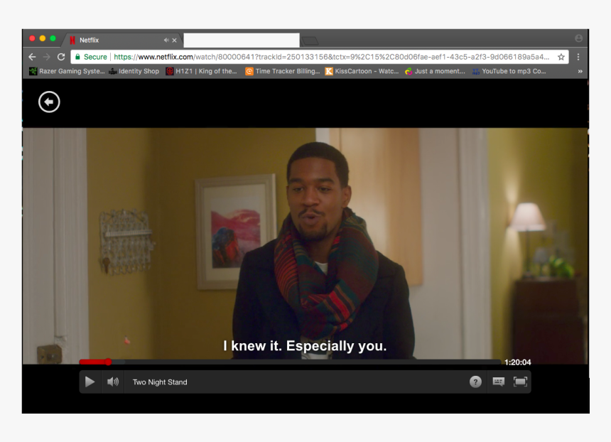Go back with the browser back arrow

[x=33, y=57]
